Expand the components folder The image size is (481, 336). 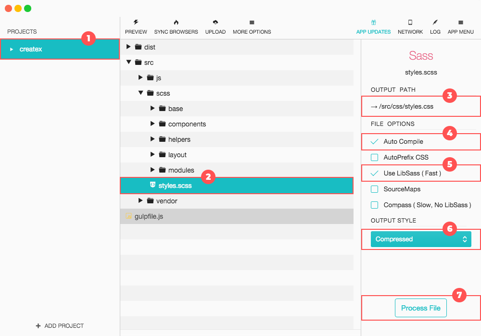tap(152, 124)
